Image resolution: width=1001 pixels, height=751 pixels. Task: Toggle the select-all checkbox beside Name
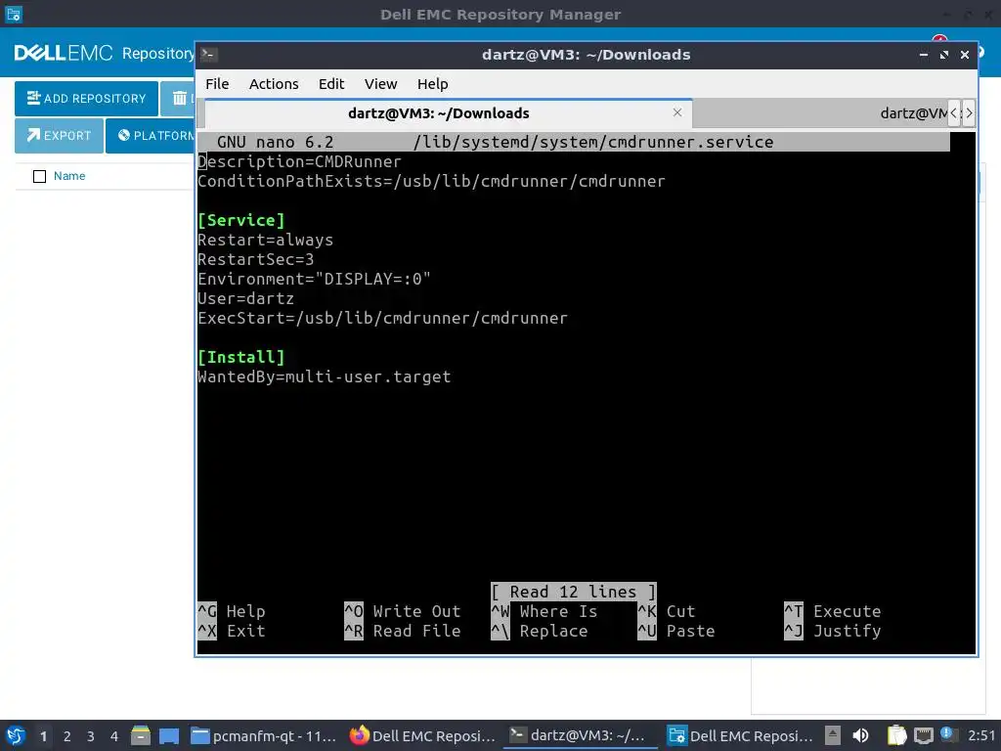[x=39, y=176]
